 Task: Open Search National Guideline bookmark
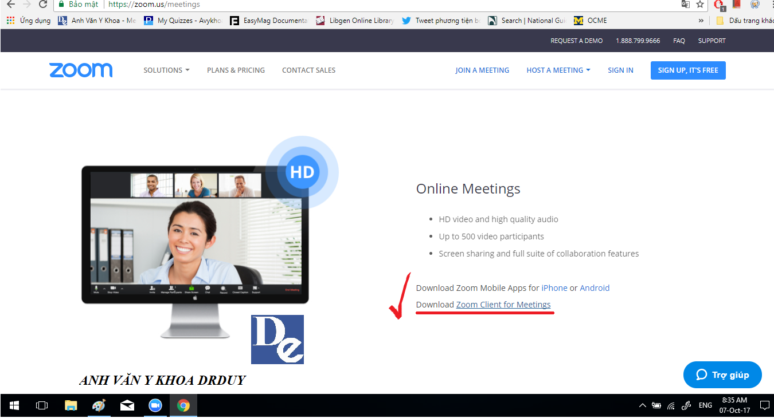(527, 21)
